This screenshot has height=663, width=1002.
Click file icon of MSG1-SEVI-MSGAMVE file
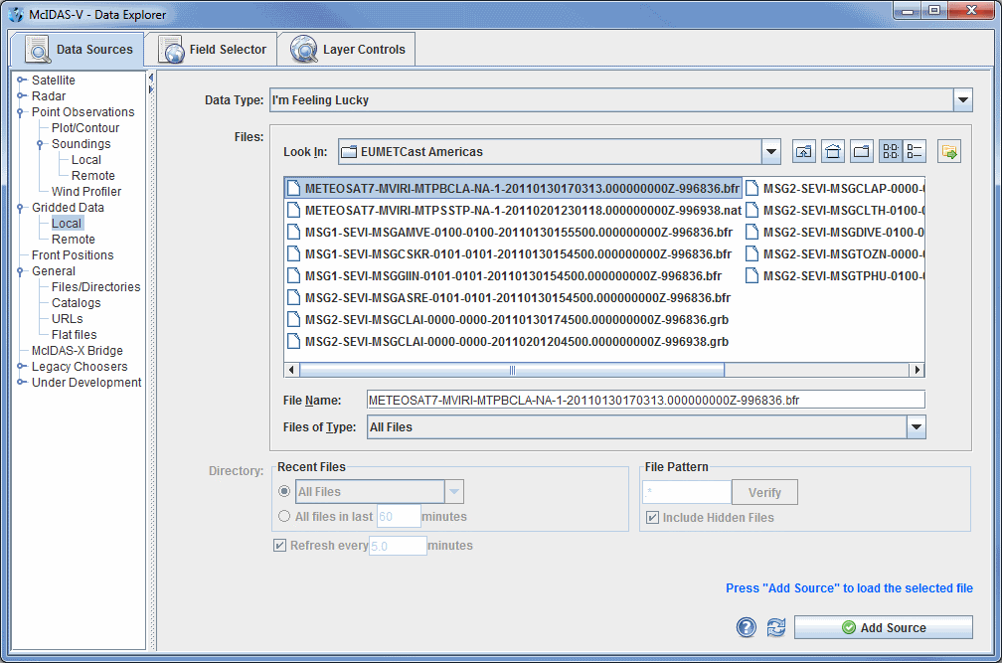[293, 232]
